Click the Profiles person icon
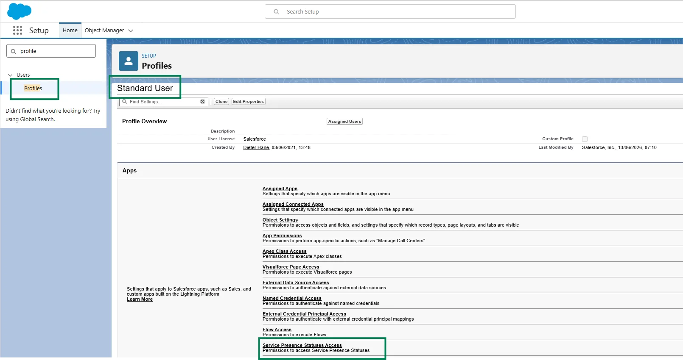This screenshot has height=360, width=683. 128,61
